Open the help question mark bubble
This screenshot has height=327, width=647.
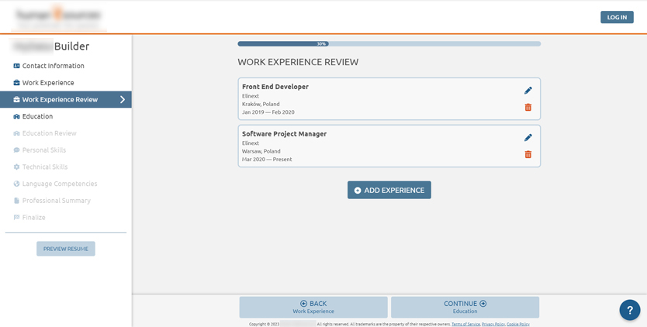(629, 310)
